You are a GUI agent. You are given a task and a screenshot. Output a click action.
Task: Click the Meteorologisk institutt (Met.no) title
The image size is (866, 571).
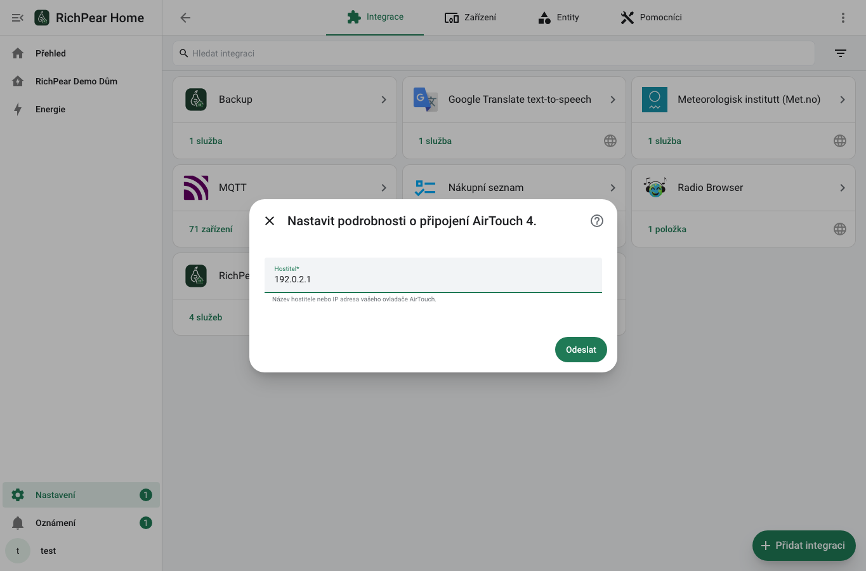coord(749,100)
